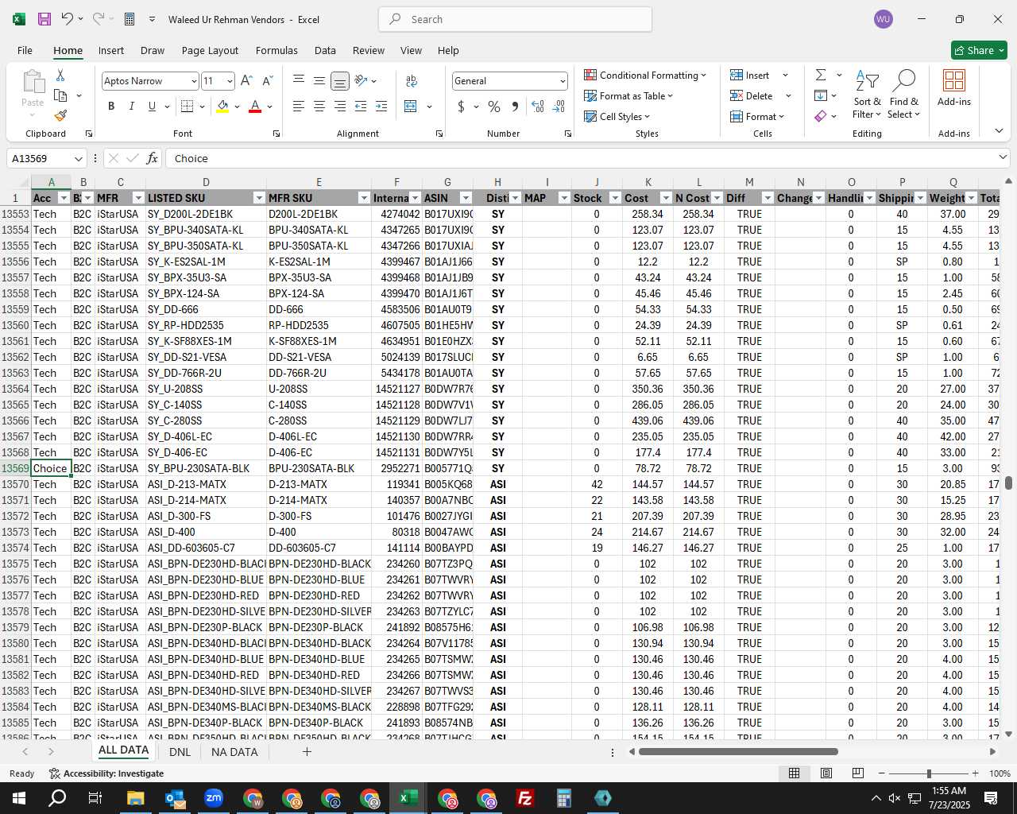Screen dimensions: 1017x814
Task: Open the Data ribbon tab
Action: point(325,50)
